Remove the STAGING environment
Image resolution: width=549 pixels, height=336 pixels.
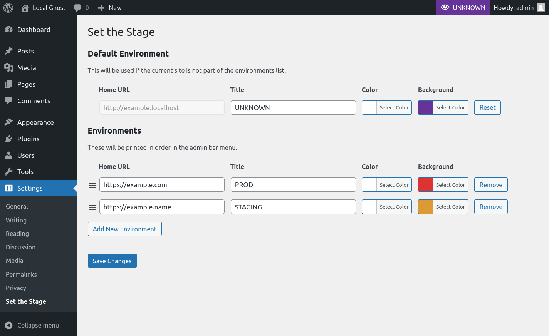(x=490, y=207)
